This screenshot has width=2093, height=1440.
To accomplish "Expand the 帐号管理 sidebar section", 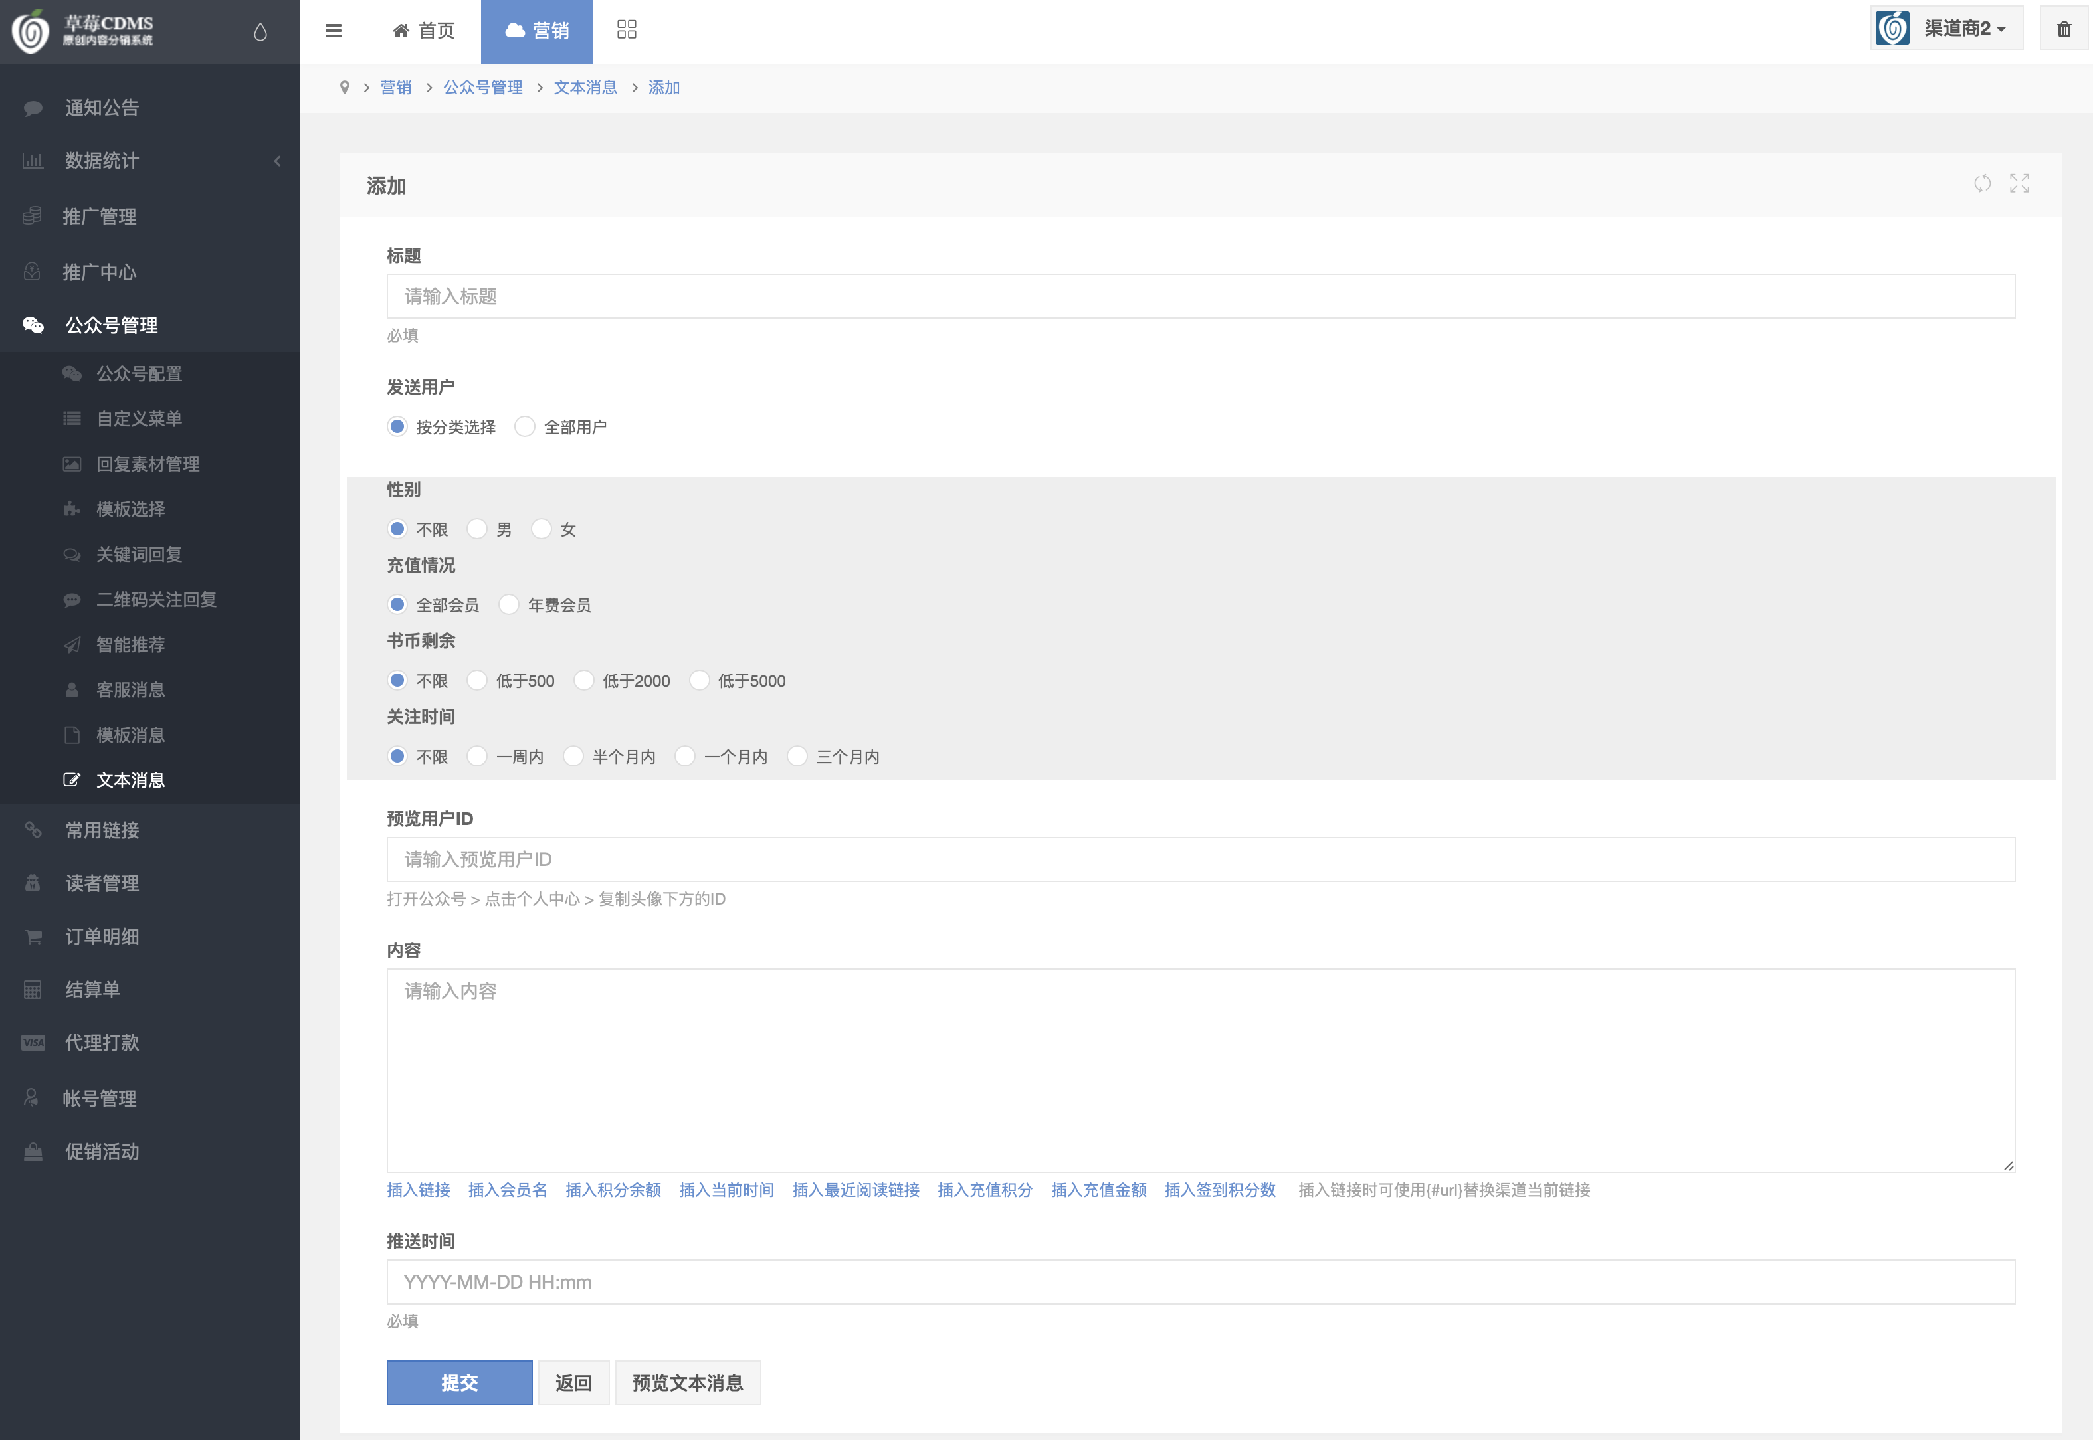I will (x=149, y=1098).
